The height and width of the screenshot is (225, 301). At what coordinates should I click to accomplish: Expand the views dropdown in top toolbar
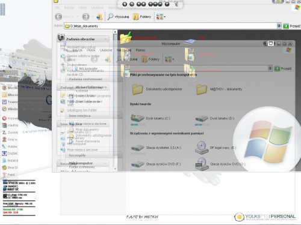pyautogui.click(x=165, y=17)
